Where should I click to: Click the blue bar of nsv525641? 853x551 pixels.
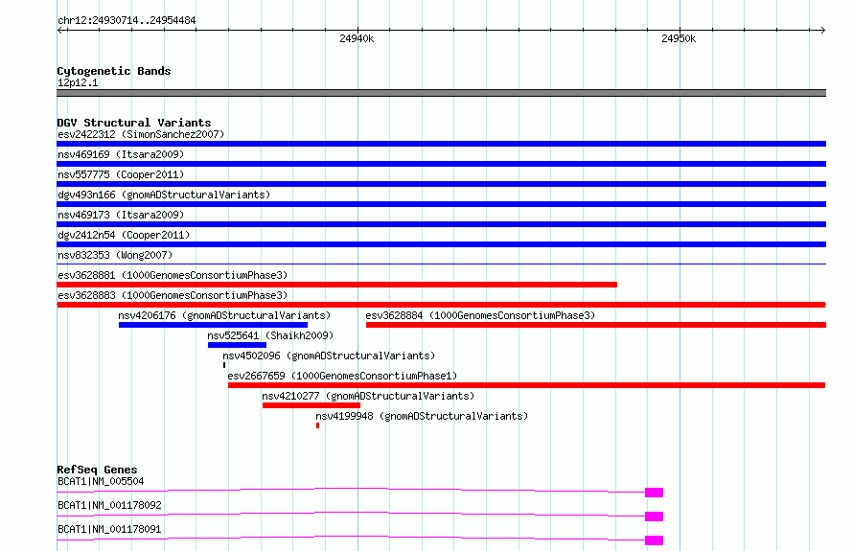click(x=237, y=345)
